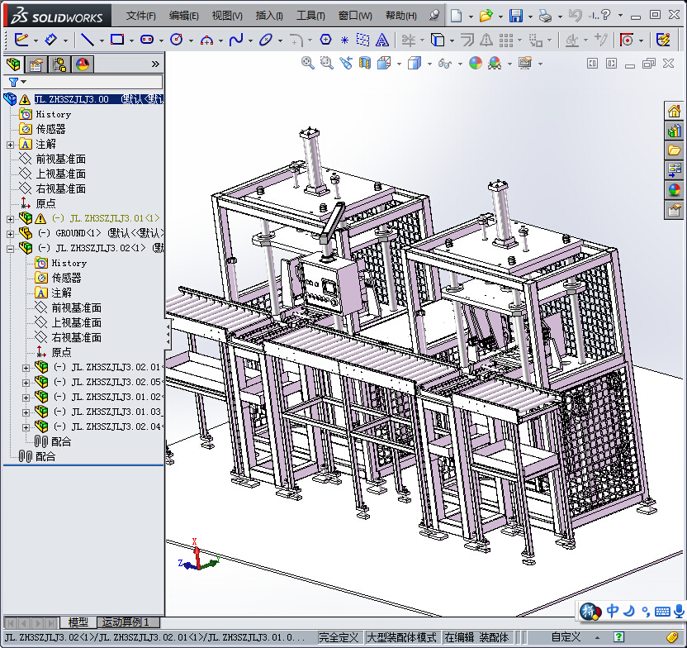Screen dimensions: 687x648
Task: Open the Section View tool
Action: tap(364, 63)
